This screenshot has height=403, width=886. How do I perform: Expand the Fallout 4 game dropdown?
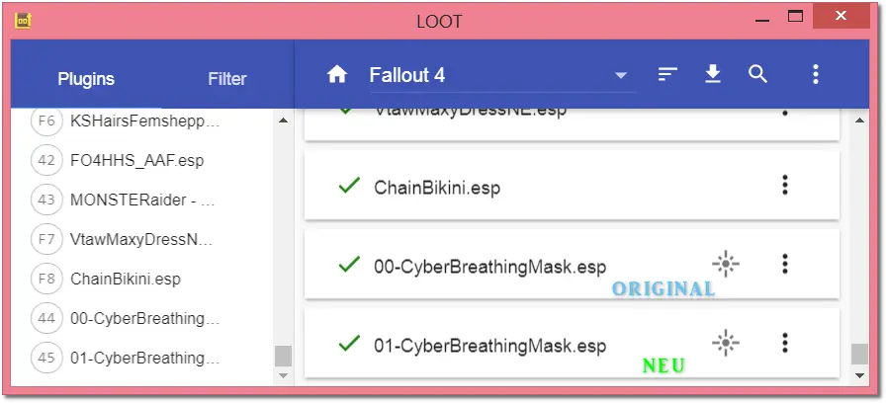(621, 75)
